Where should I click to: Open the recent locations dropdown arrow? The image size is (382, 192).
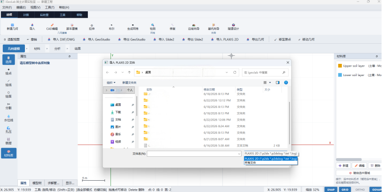(x=123, y=72)
